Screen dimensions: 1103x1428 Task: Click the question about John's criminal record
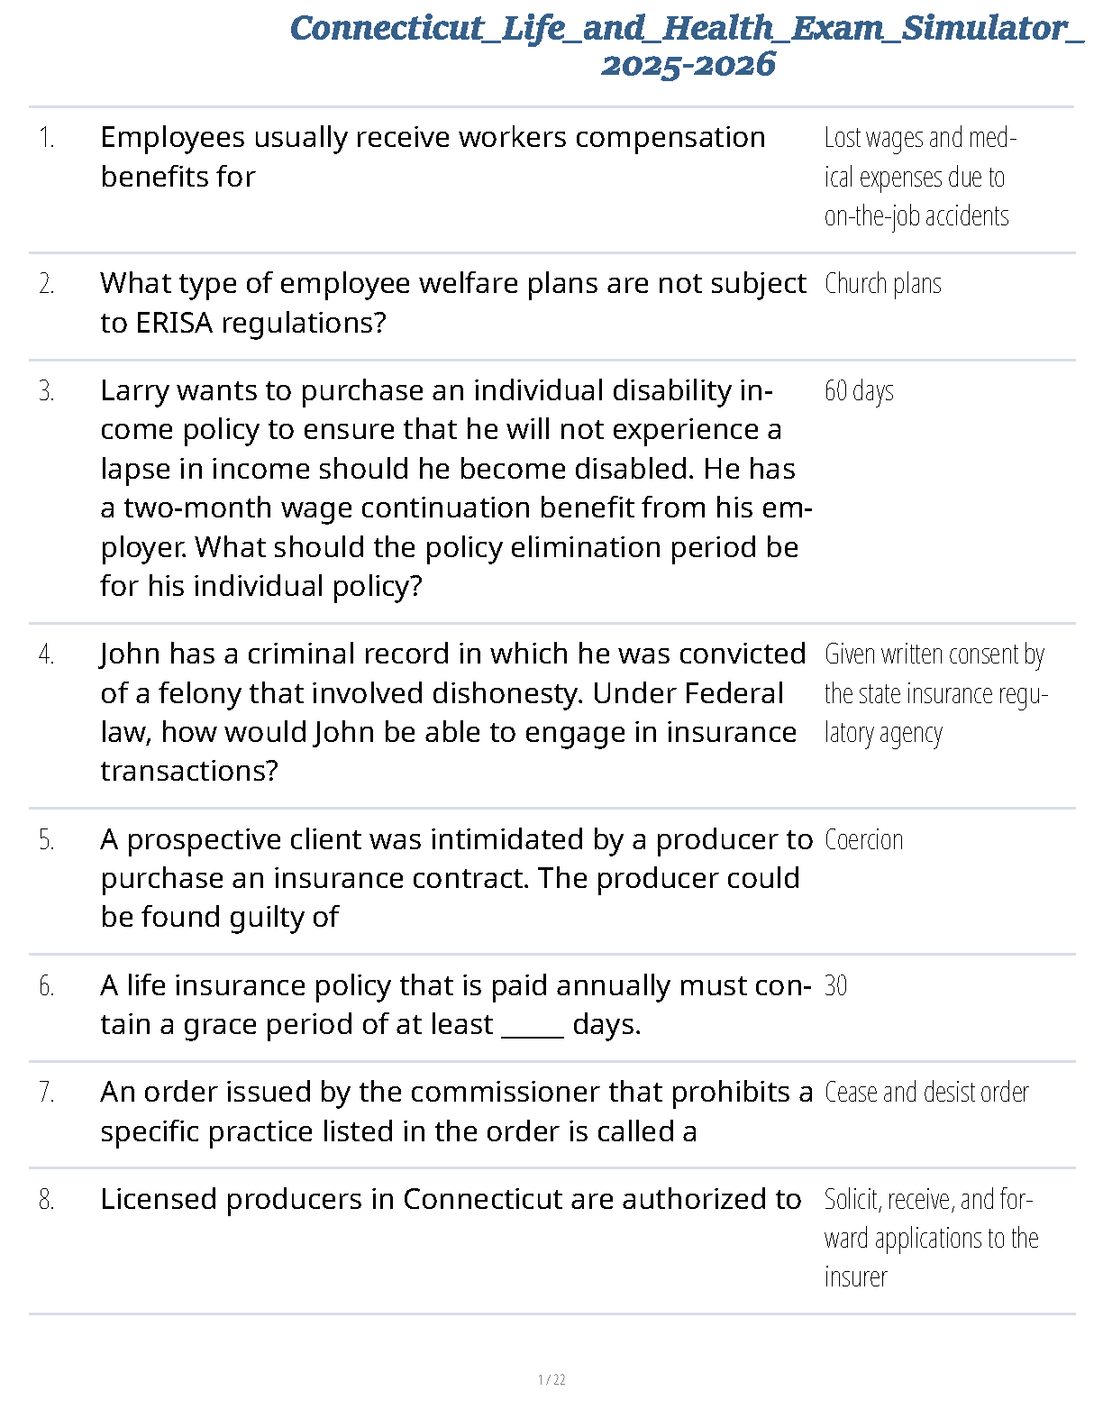coord(452,712)
